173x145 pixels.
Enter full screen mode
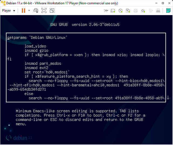tap(44, 11)
